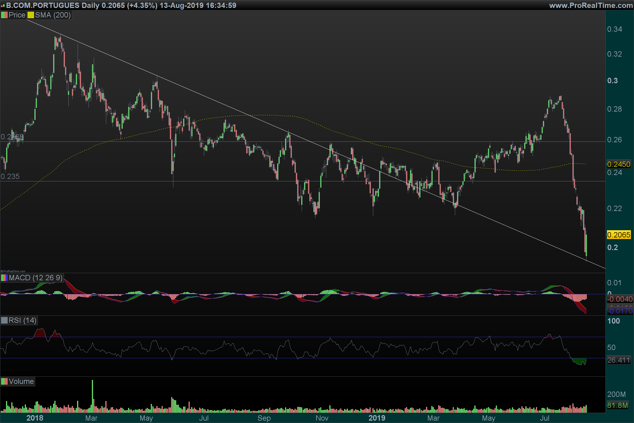Viewport: 634px width, 423px height.
Task: Click the 0.2450 SMA value tag
Action: (619, 164)
